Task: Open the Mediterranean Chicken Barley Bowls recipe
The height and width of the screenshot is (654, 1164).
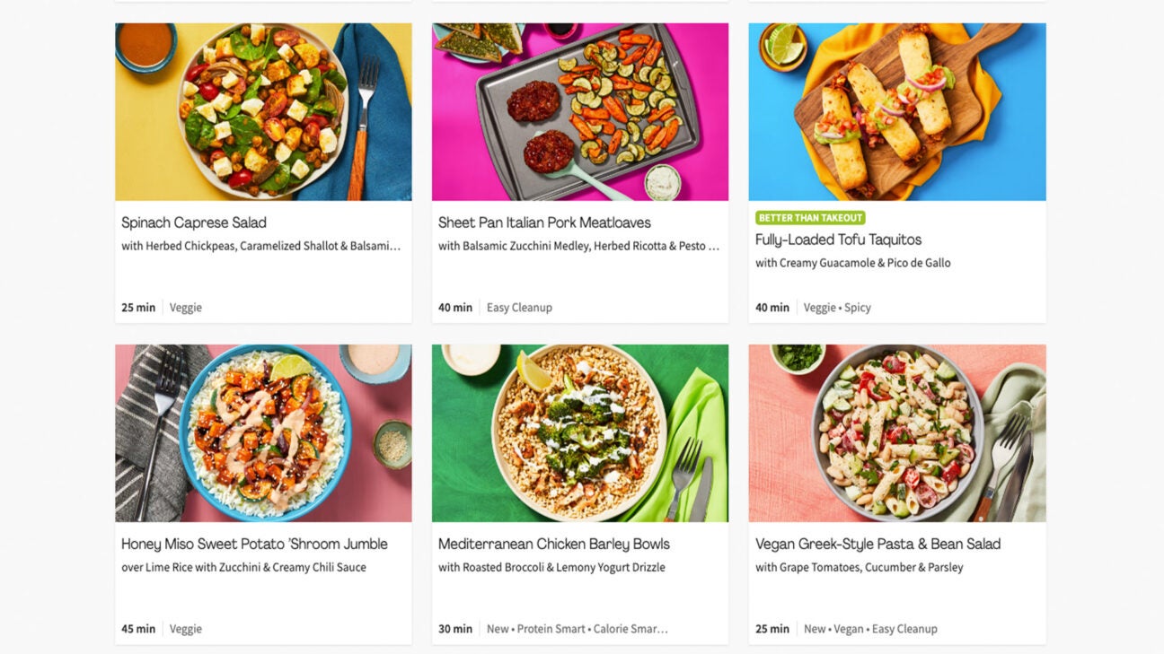Action: click(x=552, y=543)
